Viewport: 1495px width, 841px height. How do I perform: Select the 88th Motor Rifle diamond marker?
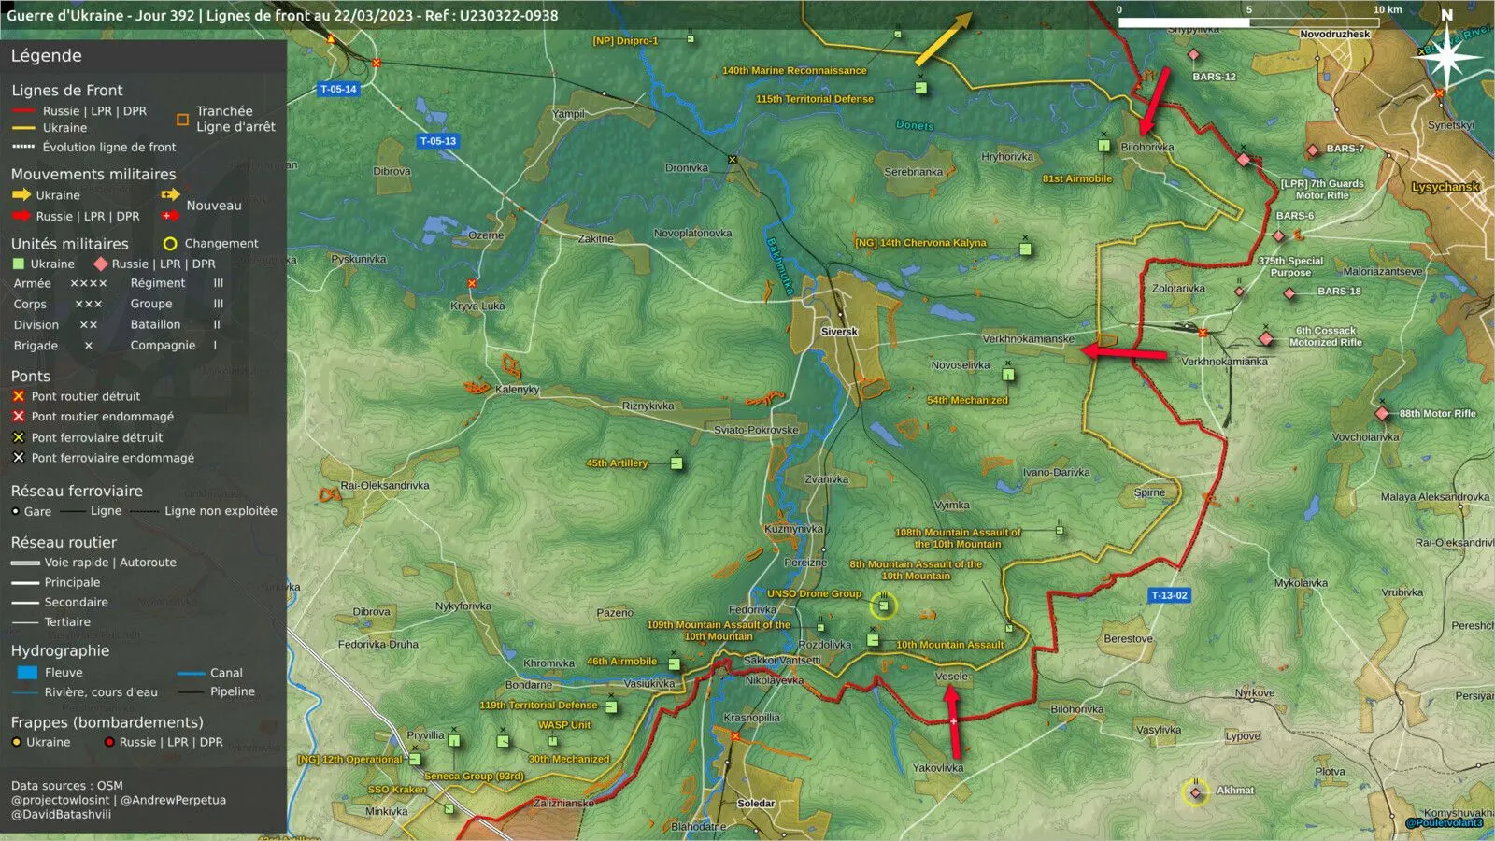[x=1382, y=413]
